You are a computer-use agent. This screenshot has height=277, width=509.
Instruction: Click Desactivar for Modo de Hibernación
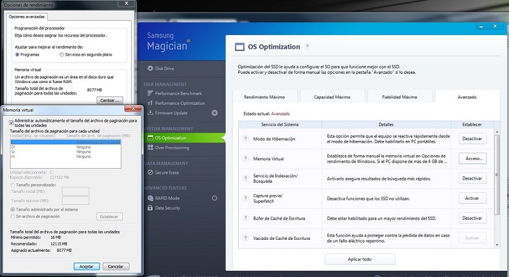[472, 138]
